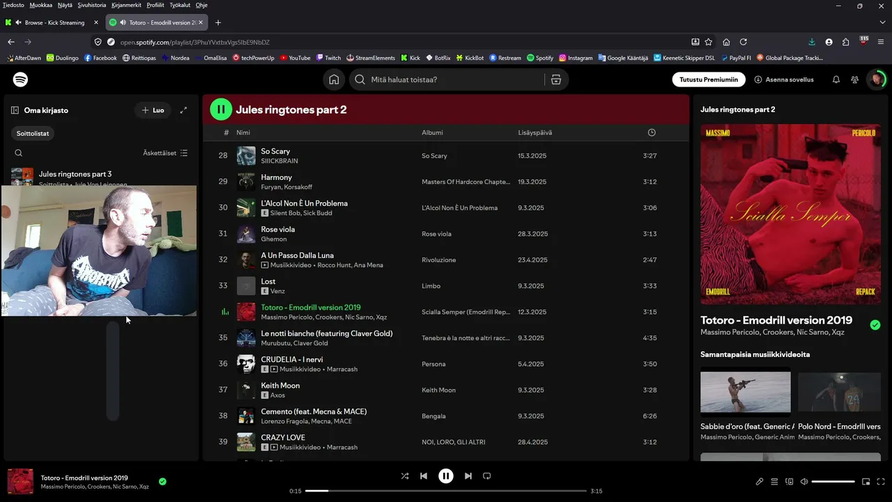Toggle the repeat playback button
This screenshot has width=892, height=502.
[487, 476]
